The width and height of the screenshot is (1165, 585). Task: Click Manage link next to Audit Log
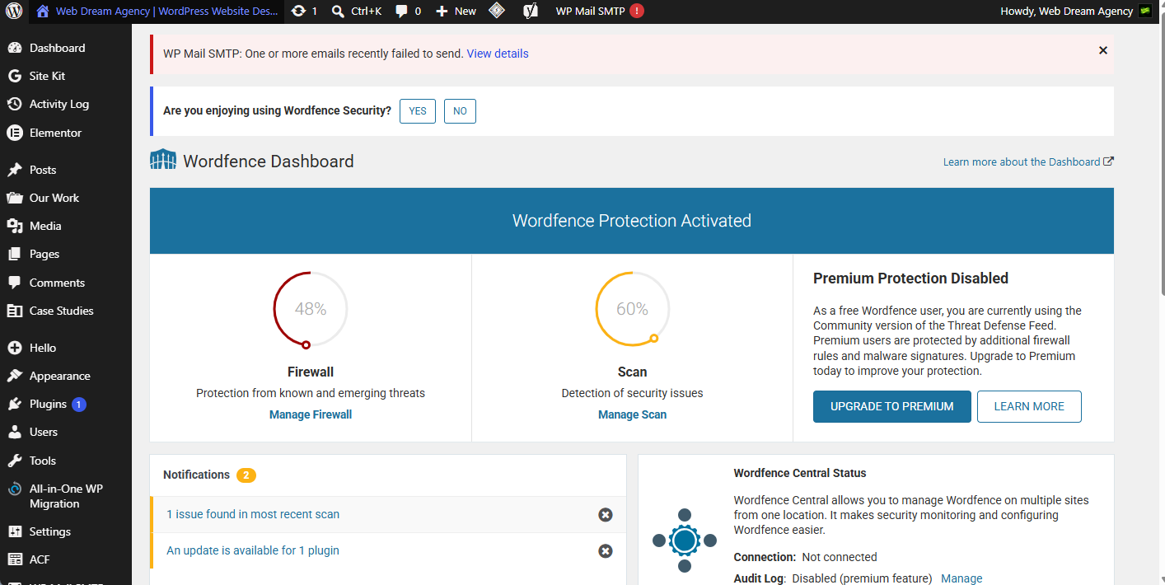click(x=961, y=578)
